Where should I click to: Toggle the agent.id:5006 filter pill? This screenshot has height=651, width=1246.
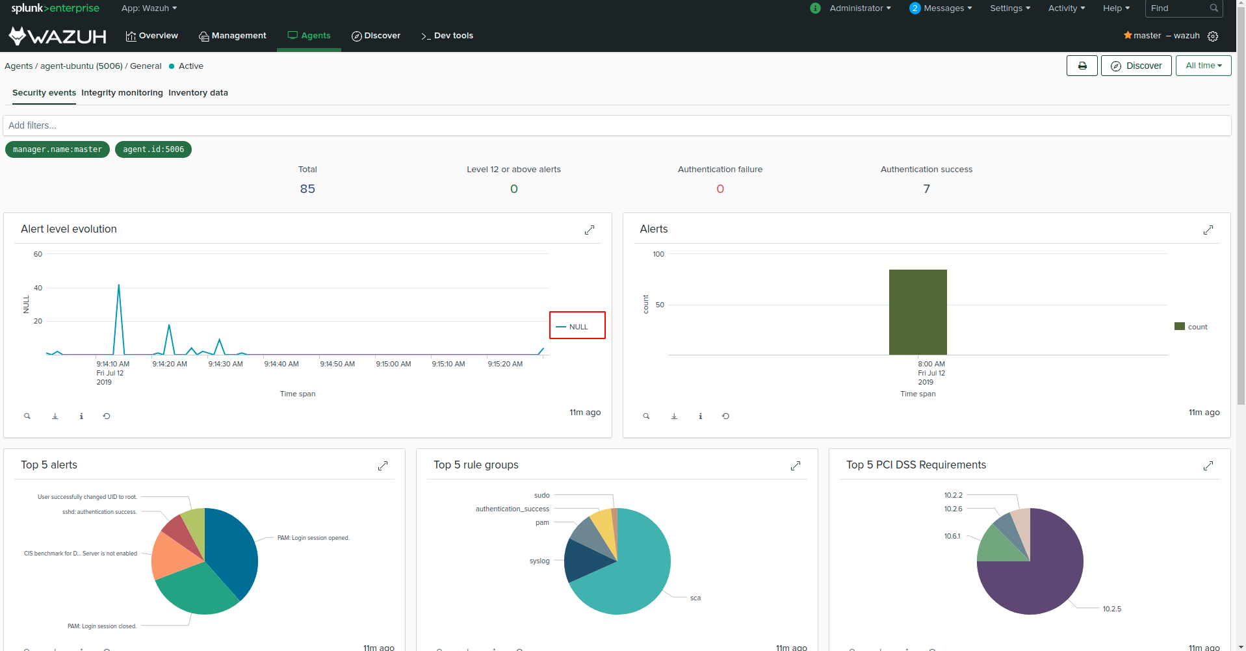(x=153, y=149)
